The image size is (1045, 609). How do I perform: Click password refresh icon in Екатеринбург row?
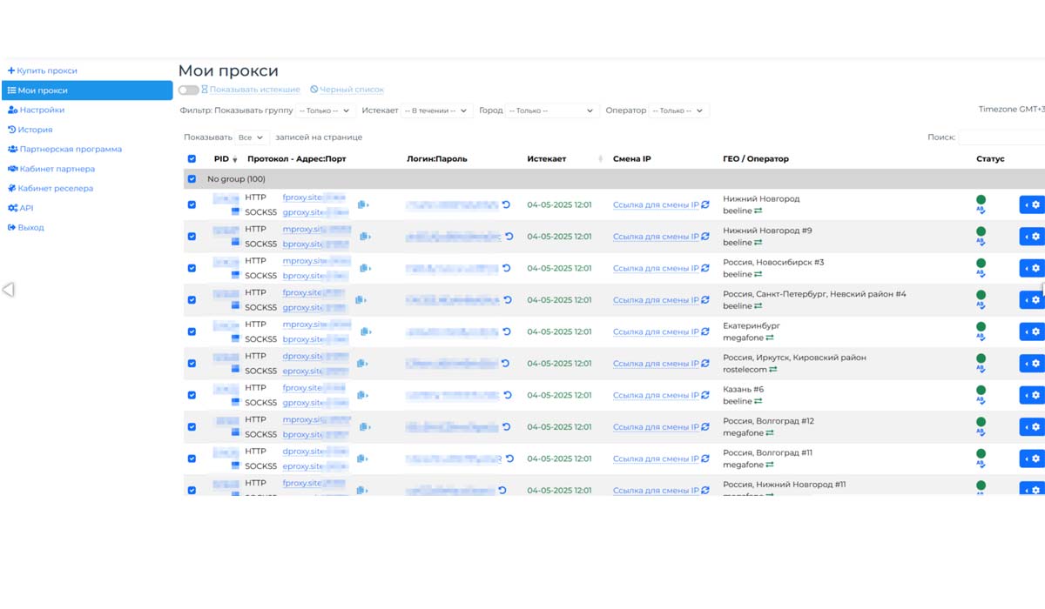[506, 331]
